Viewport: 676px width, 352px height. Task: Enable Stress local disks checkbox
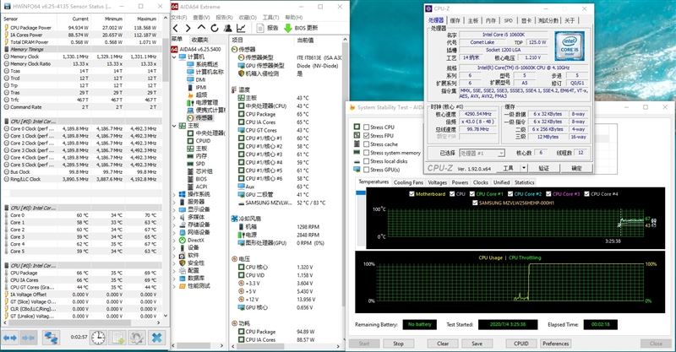click(366, 161)
